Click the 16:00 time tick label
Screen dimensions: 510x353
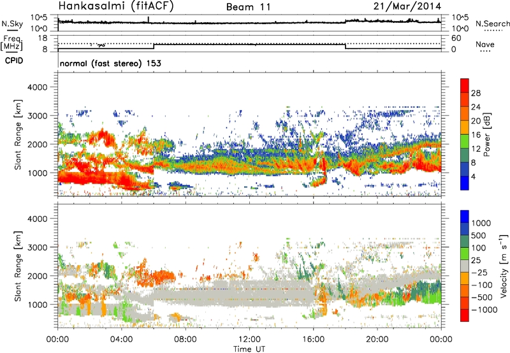(x=313, y=340)
